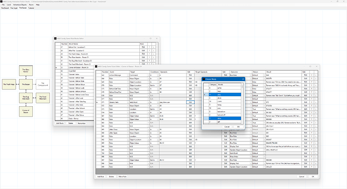Open the 'Command' target dropdown

(x=148, y=75)
